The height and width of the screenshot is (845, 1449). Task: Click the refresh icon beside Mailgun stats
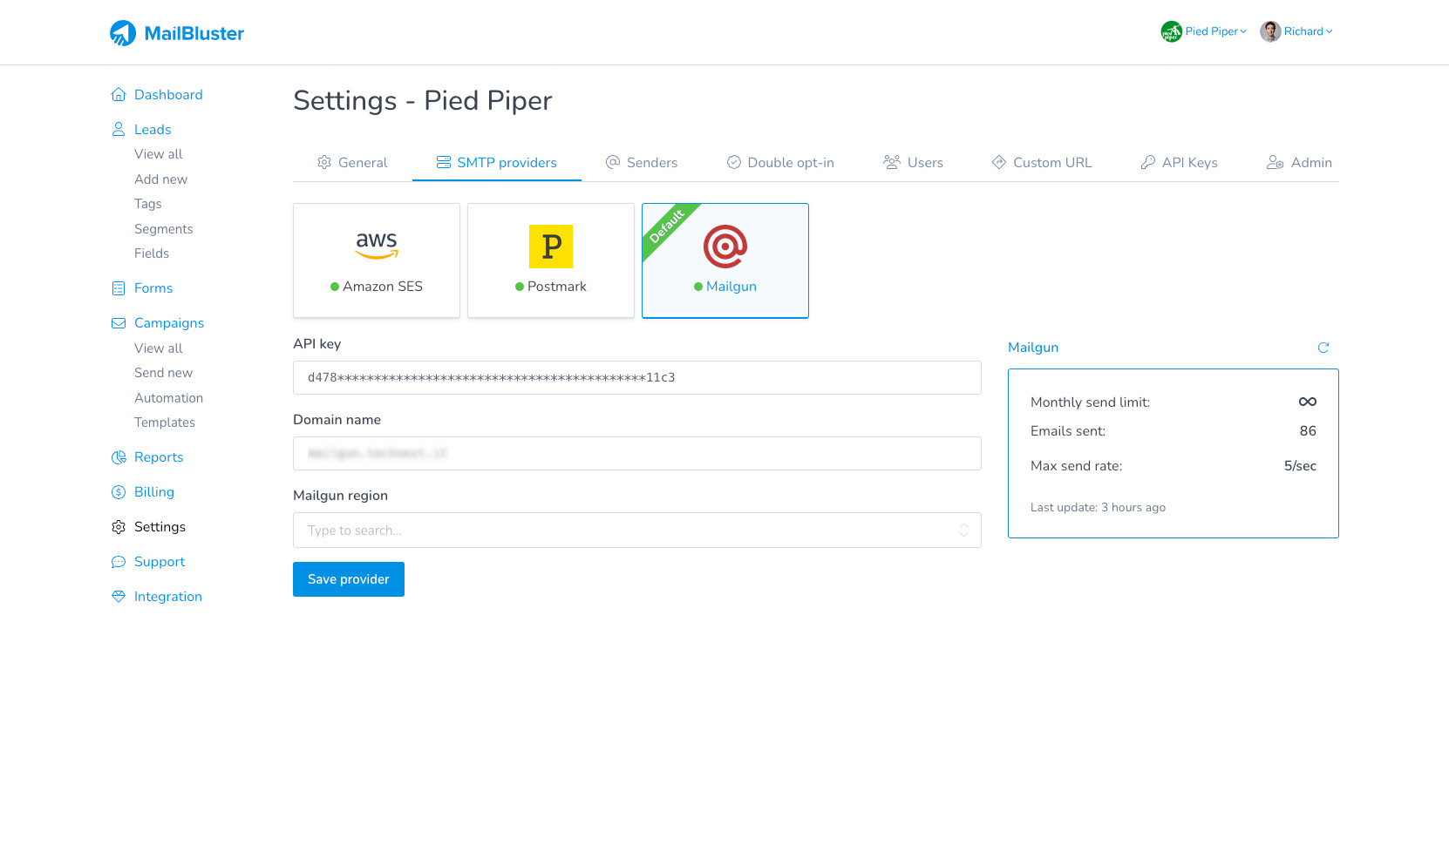coord(1323,348)
